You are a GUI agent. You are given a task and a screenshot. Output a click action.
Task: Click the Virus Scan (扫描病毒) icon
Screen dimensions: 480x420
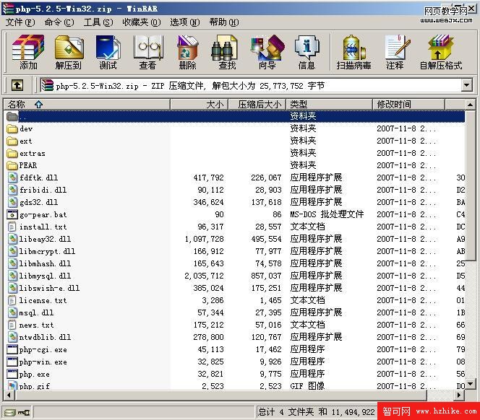354,52
